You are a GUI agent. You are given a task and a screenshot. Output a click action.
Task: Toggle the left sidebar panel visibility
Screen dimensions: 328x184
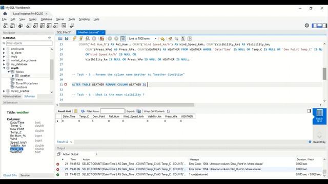coord(314,26)
